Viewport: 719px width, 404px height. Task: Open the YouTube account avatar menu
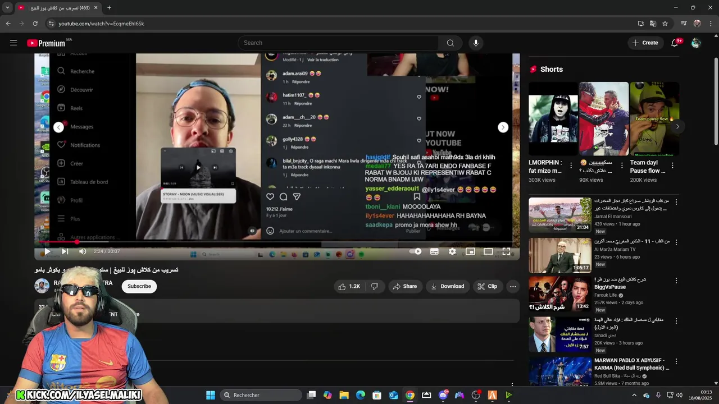696,43
